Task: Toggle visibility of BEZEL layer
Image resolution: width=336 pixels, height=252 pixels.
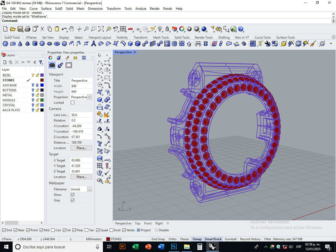Action: (33, 75)
